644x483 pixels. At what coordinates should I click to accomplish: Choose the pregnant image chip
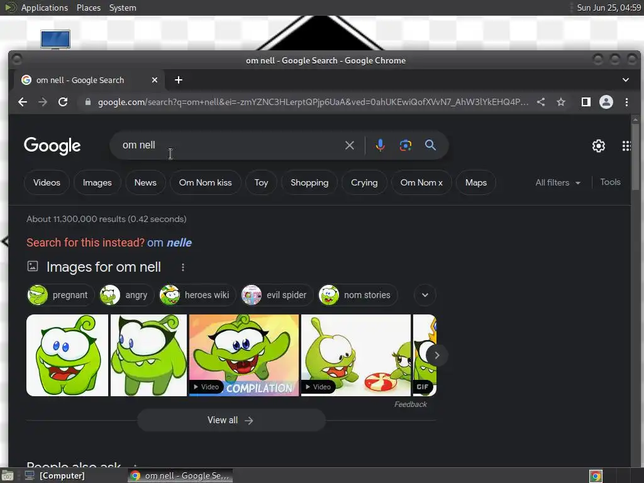[x=61, y=295]
